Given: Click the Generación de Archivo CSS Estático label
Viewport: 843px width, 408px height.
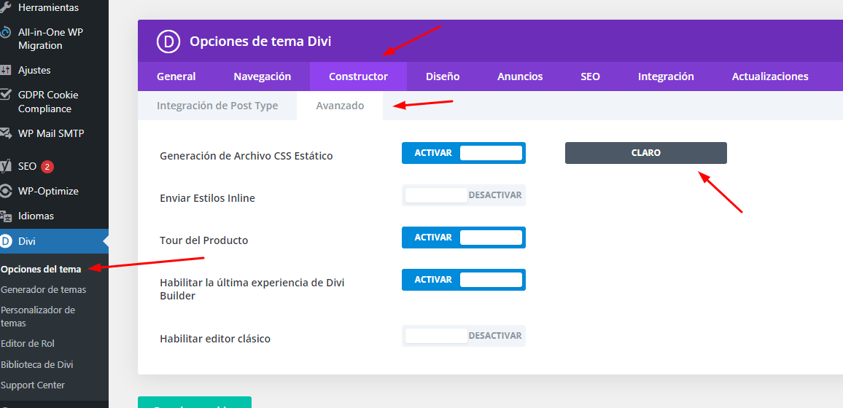Looking at the screenshot, I should point(246,156).
